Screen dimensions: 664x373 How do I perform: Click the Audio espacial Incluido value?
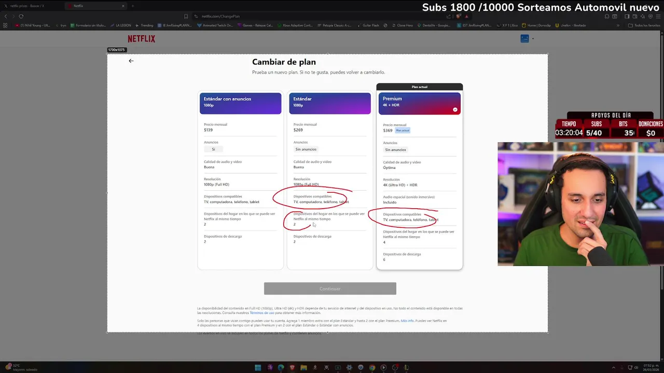pyautogui.click(x=390, y=203)
